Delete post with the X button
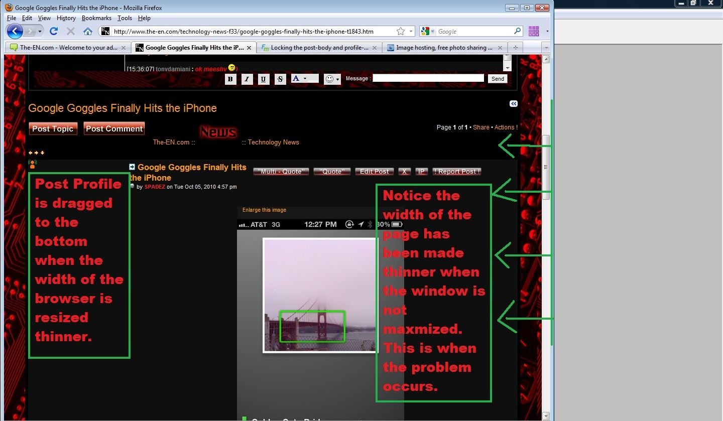 pyautogui.click(x=405, y=171)
